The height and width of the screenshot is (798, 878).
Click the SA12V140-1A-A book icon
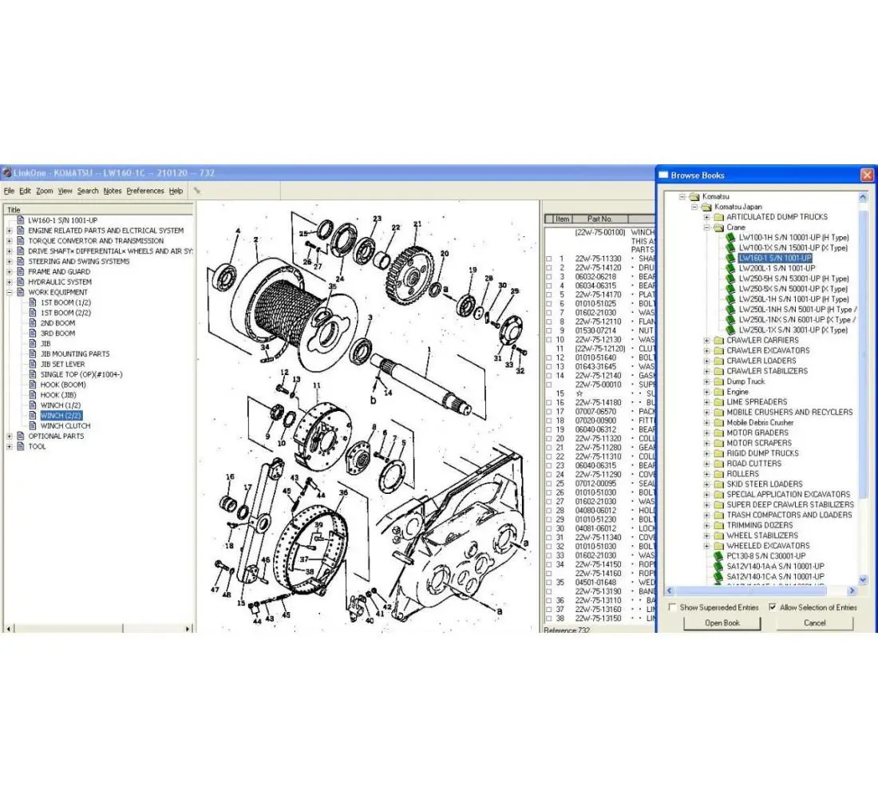coord(718,566)
